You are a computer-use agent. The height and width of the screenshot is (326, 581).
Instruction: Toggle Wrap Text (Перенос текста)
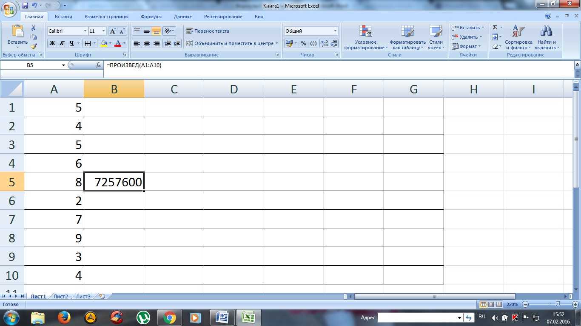tap(208, 31)
